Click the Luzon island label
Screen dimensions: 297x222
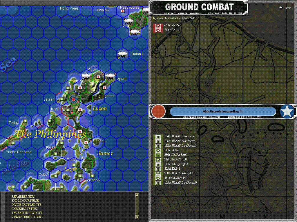click(x=100, y=108)
